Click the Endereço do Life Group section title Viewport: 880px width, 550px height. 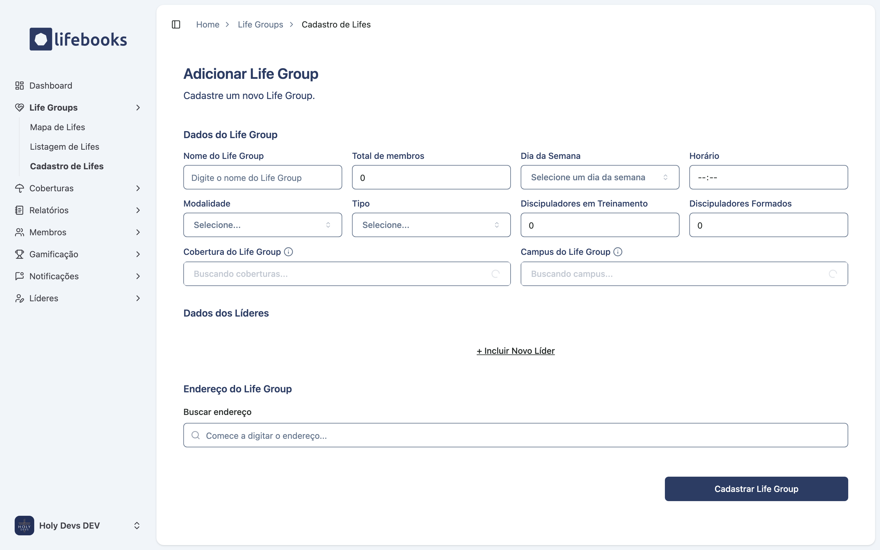pyautogui.click(x=237, y=389)
